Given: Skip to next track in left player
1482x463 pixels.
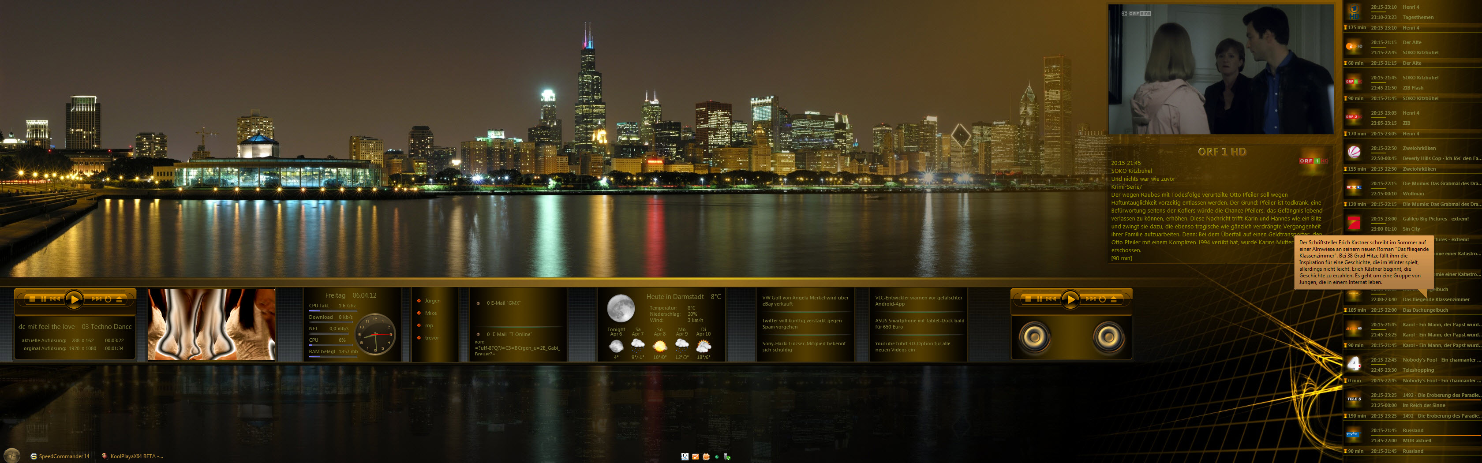Looking at the screenshot, I should point(96,299).
